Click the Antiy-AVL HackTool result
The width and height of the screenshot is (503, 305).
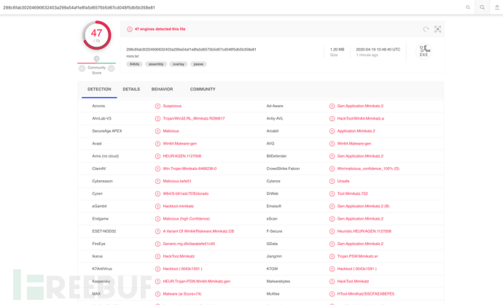[360, 118]
